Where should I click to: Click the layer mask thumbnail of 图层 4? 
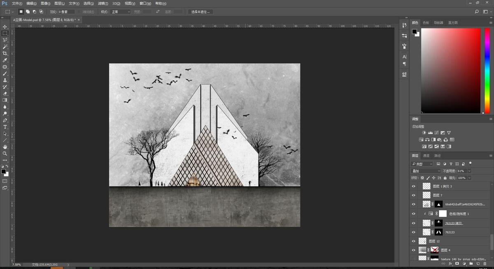click(x=434, y=250)
